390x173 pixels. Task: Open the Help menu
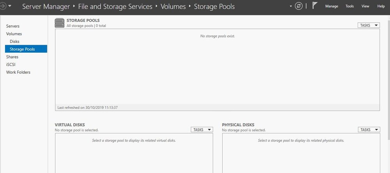click(381, 6)
